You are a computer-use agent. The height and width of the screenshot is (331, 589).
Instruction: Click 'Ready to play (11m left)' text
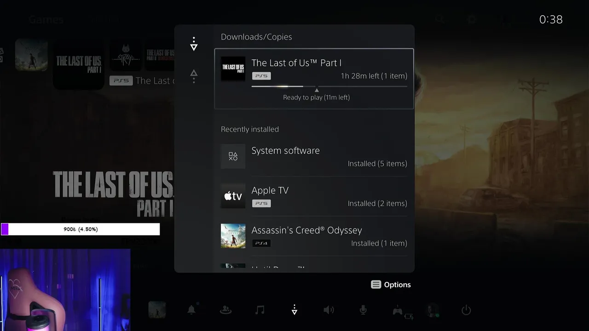pyautogui.click(x=317, y=97)
